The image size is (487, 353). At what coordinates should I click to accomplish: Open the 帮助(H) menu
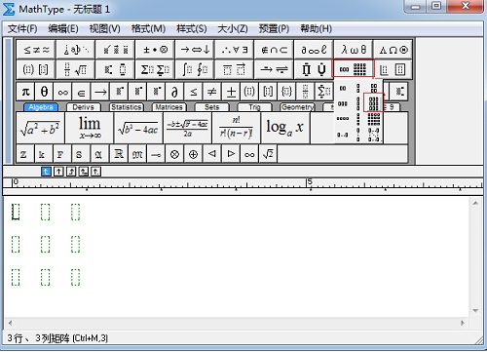point(316,29)
